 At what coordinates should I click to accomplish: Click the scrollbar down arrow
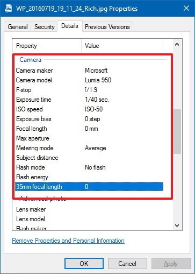[177, 226]
